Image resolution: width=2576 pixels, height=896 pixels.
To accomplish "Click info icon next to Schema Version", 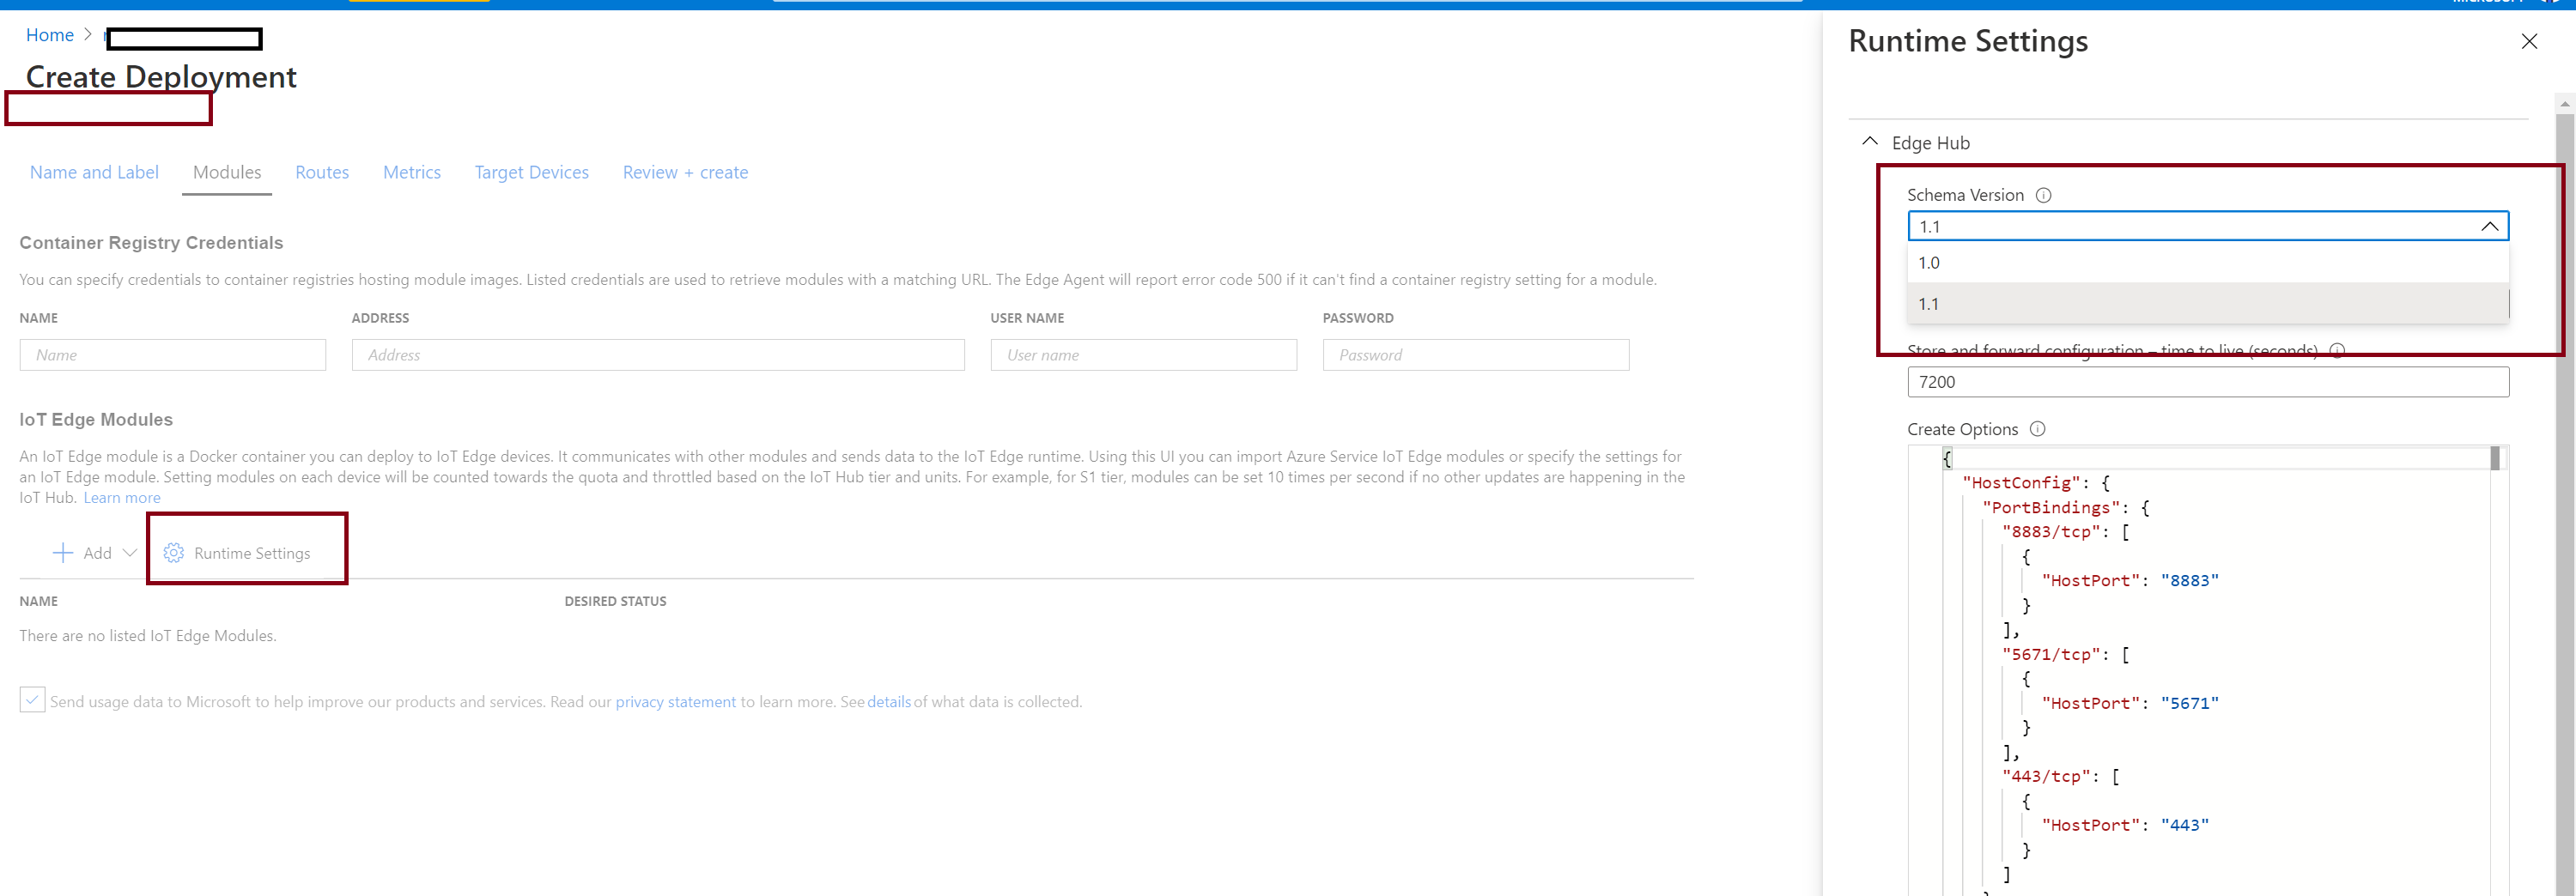I will [x=2044, y=195].
